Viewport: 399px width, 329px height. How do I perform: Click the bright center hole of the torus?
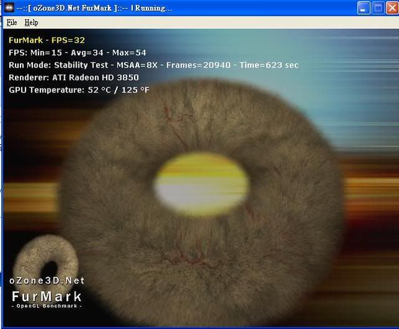click(x=201, y=185)
